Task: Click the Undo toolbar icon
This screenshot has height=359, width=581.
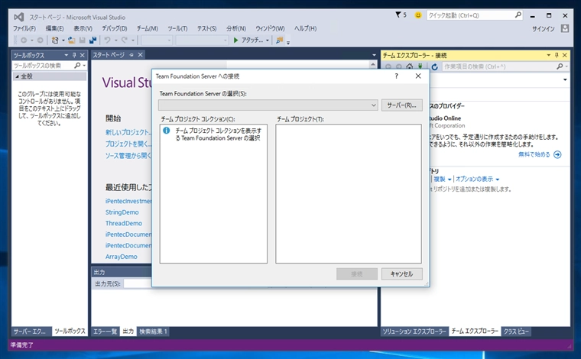Action: [108, 40]
